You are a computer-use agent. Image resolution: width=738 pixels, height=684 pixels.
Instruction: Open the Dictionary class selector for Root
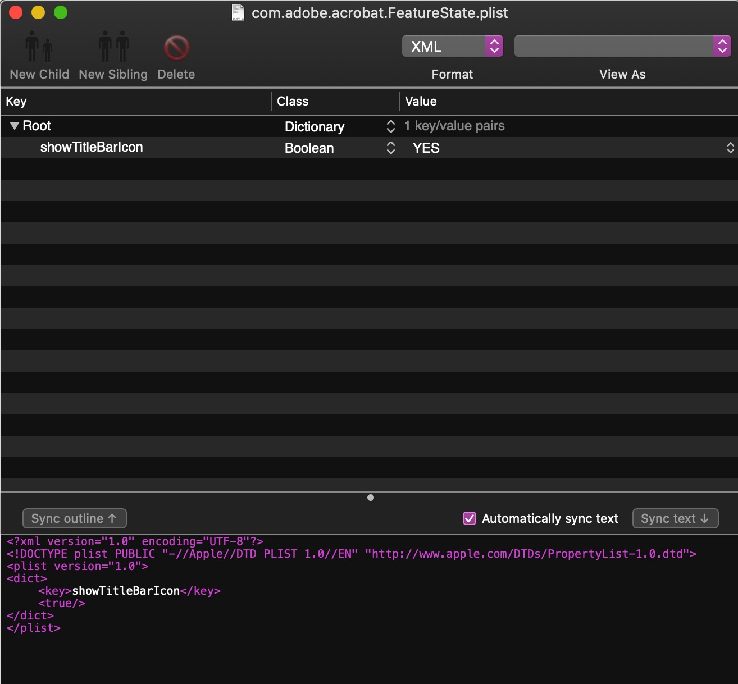[x=391, y=126]
